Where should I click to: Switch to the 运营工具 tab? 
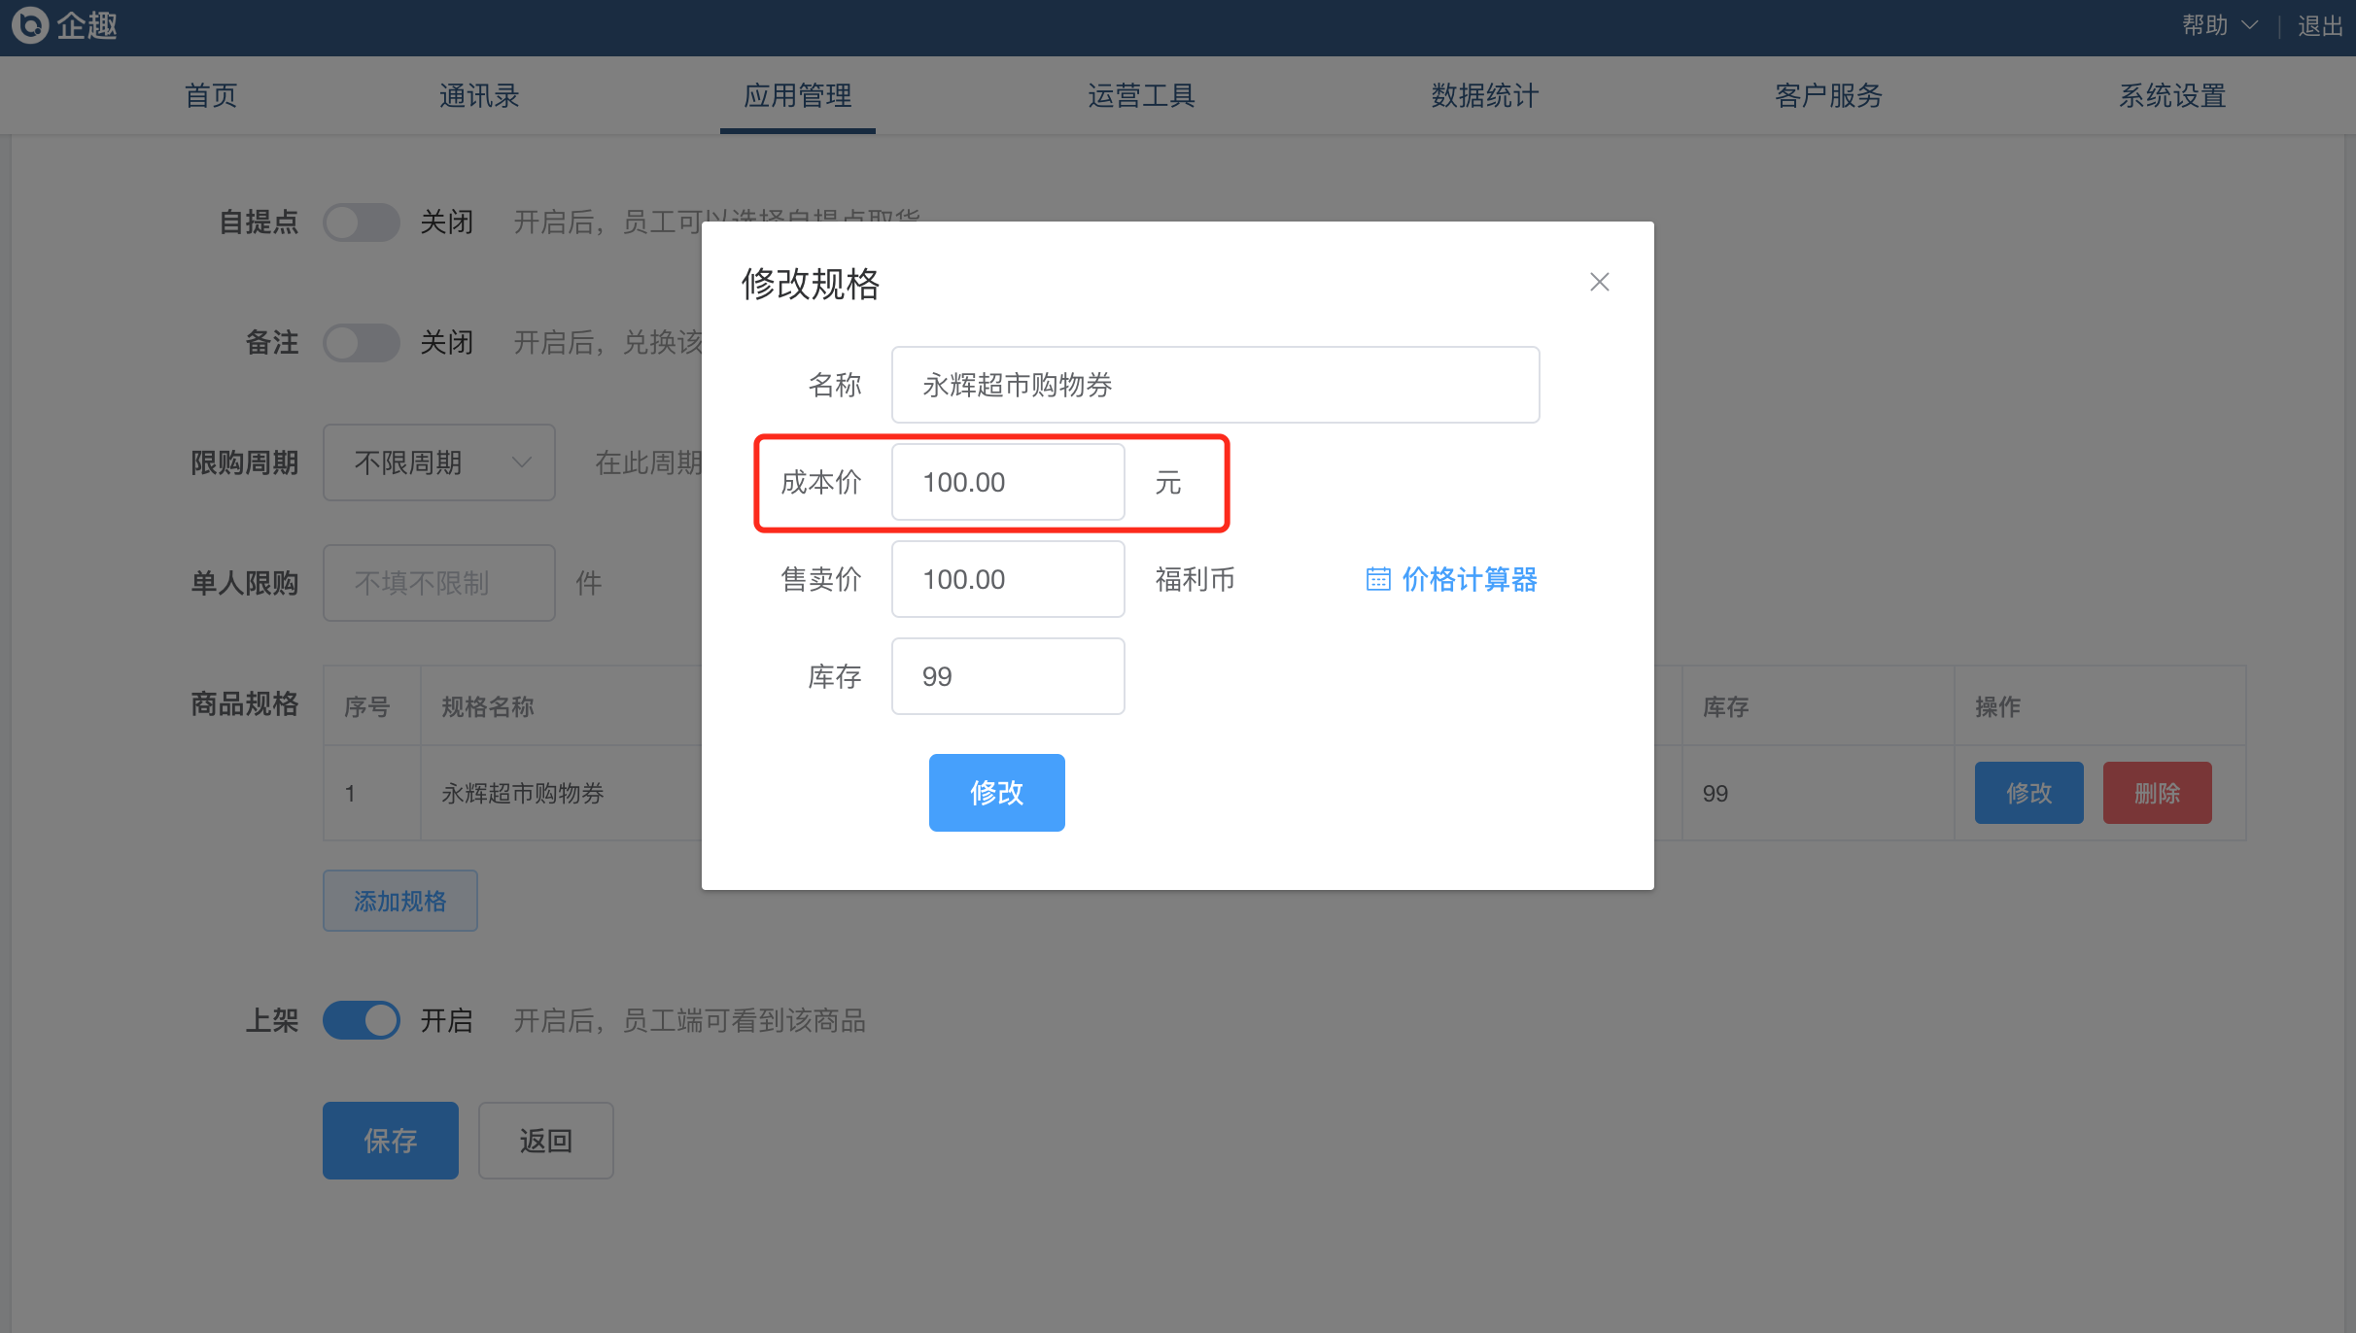pos(1141,95)
